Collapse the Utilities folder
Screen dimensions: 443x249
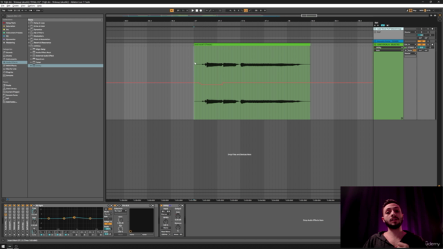[x=29, y=46]
